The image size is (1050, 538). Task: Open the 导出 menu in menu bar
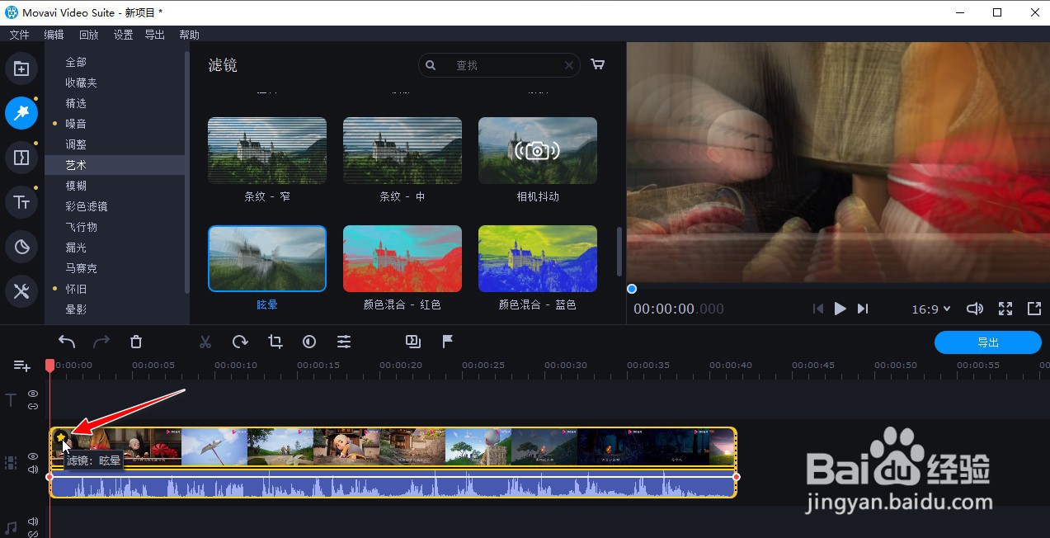[x=154, y=35]
